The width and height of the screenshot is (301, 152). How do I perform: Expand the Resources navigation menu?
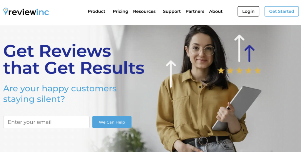pyautogui.click(x=144, y=11)
